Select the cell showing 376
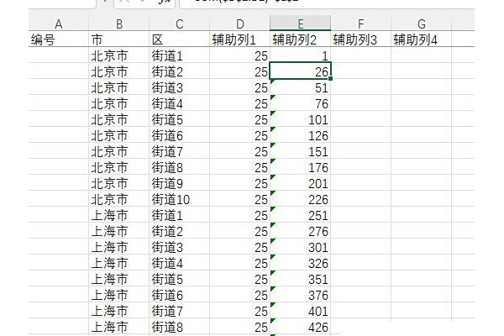The image size is (504, 336). click(300, 295)
